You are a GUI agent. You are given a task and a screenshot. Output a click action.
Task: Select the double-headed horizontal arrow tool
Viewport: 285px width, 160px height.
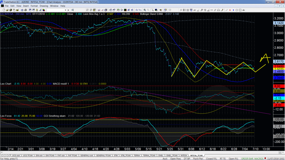tap(212, 10)
